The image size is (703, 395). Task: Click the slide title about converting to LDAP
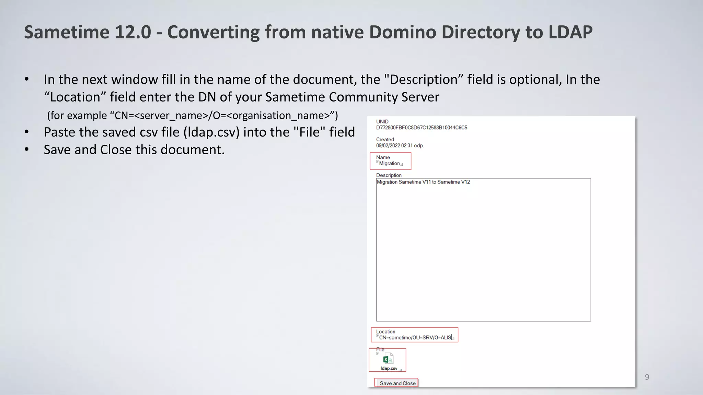(x=308, y=32)
